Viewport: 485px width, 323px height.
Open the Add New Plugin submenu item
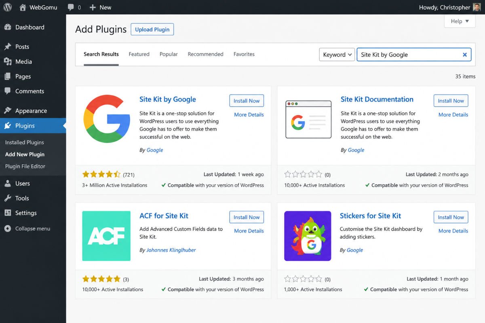[x=25, y=154]
